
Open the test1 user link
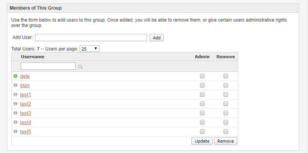point(25,95)
